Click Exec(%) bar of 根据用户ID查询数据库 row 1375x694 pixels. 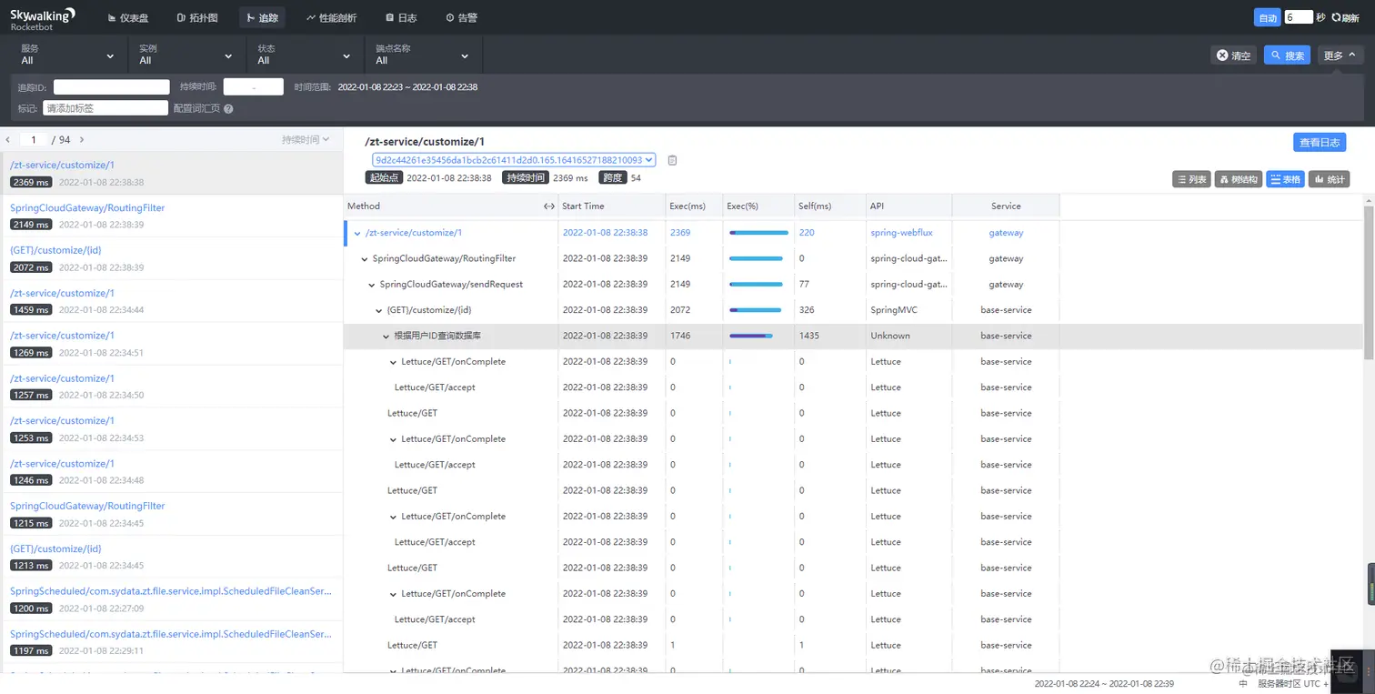[x=751, y=336]
